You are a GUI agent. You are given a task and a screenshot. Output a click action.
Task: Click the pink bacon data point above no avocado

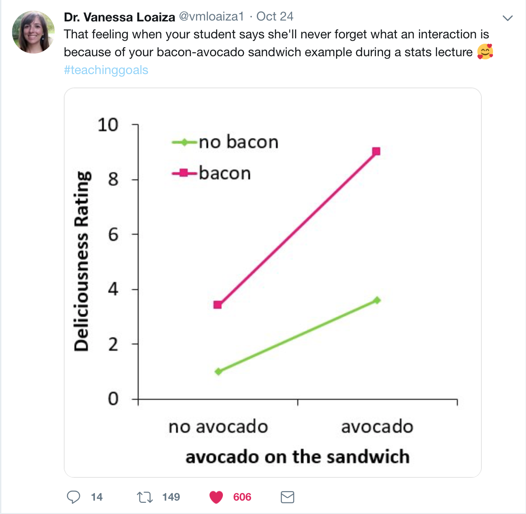tap(218, 305)
